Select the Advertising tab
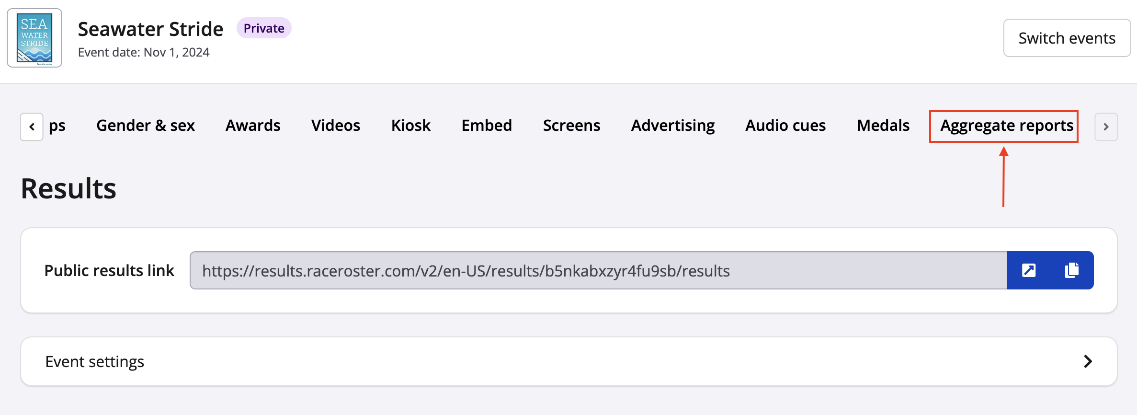Viewport: 1137px width, 415px height. tap(672, 126)
